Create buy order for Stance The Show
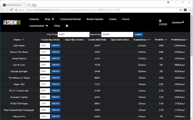The width and height of the screenshot is (193, 120). pyautogui.click(x=55, y=52)
